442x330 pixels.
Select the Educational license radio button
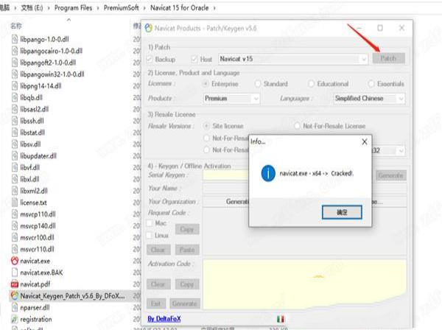[311, 84]
